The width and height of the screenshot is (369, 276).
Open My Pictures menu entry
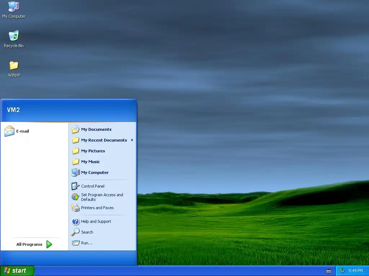(103, 151)
